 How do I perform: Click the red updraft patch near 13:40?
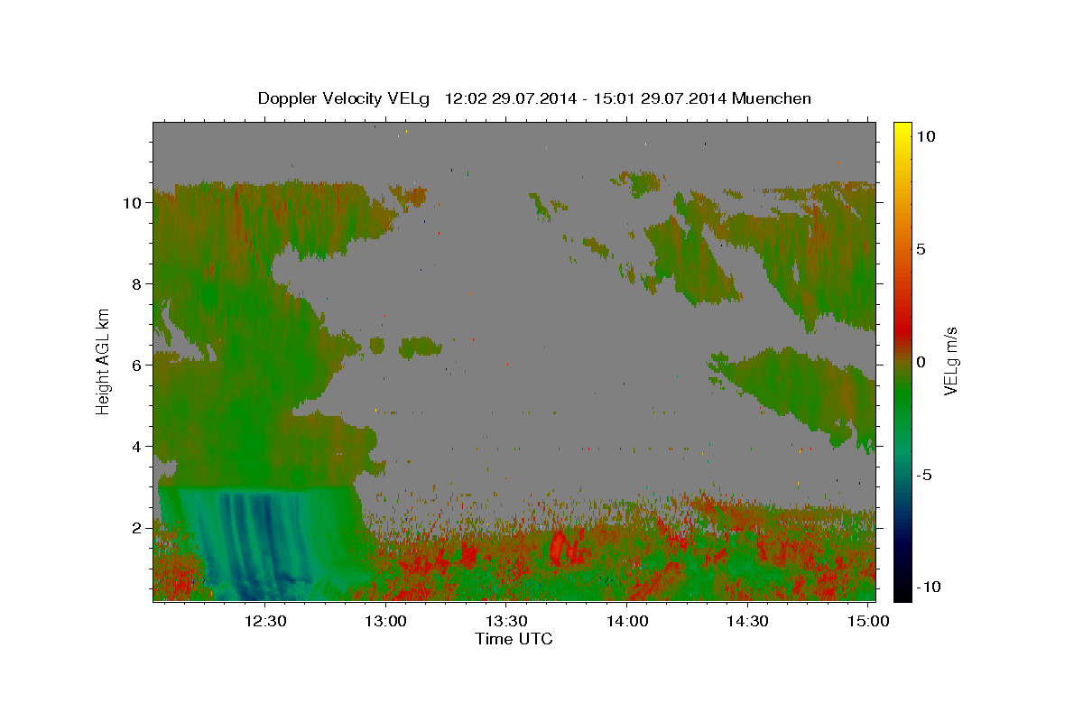point(560,548)
